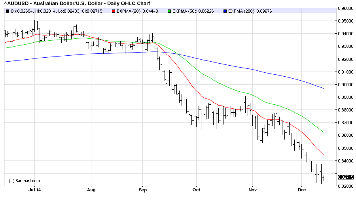Screen dimensions: 356x202
Task: Click the Sep date axis label
Action: click(x=143, y=190)
